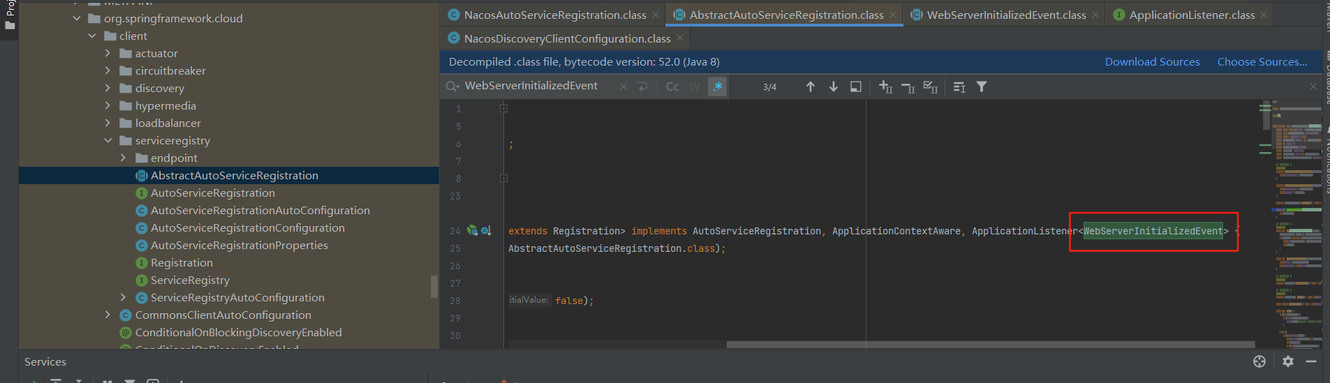Viewport: 1330px width, 383px height.
Task: Open search filter options funnel
Action: (982, 87)
